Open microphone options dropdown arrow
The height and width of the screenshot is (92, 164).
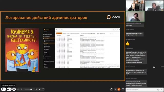click(5, 89)
